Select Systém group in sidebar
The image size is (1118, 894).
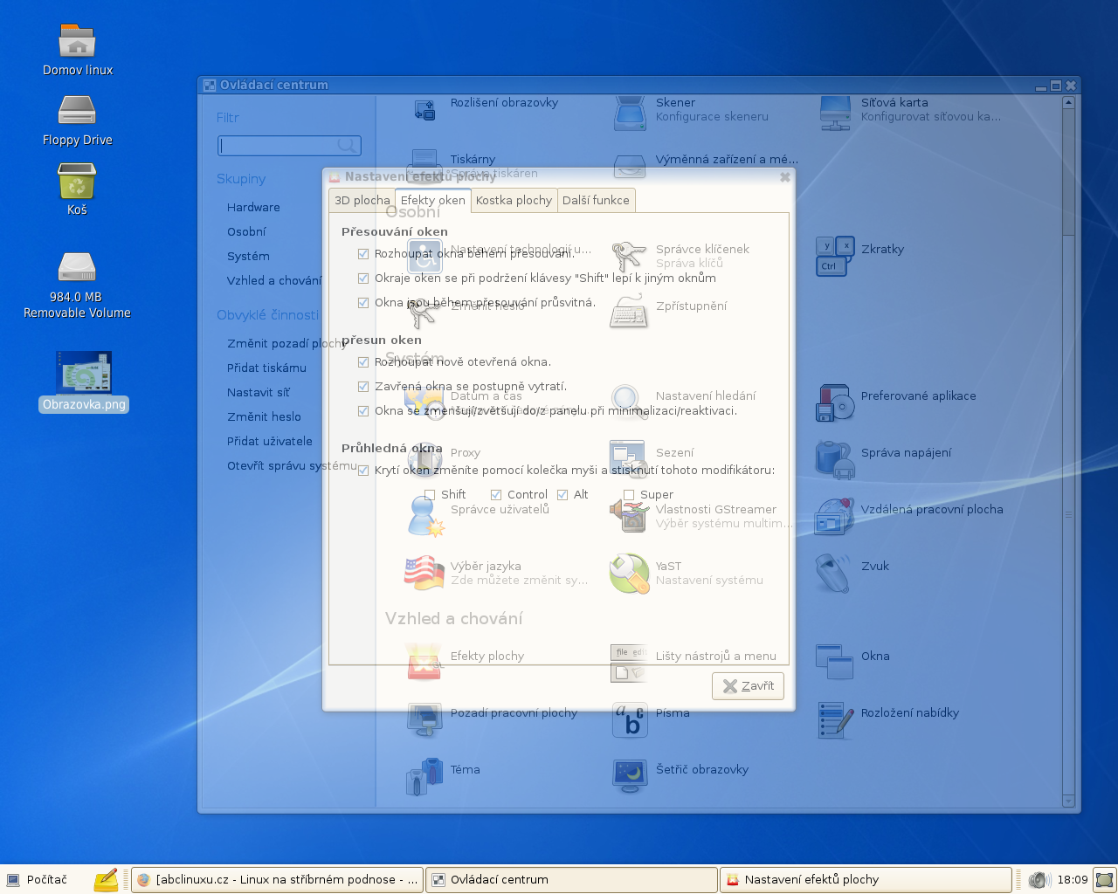click(x=248, y=257)
